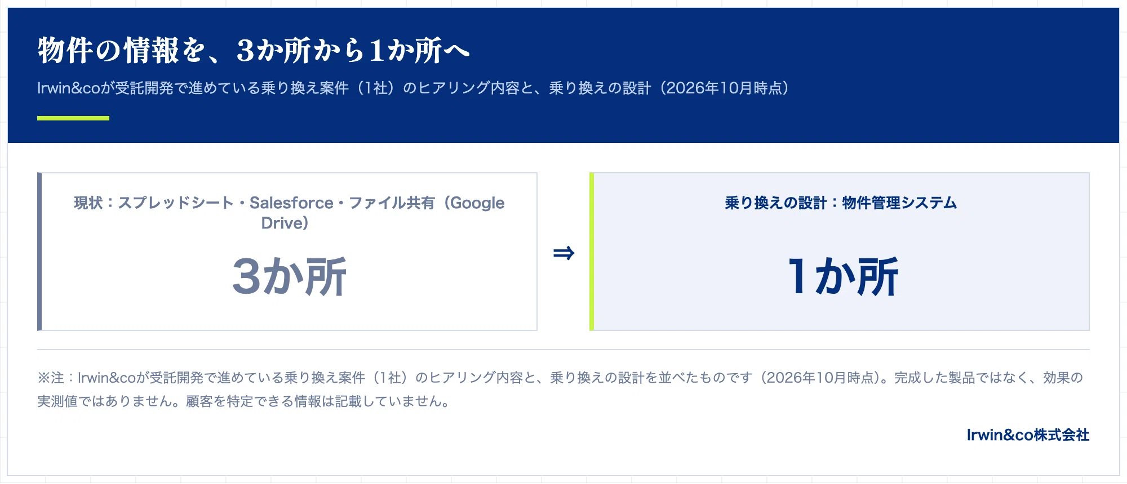Select the 乗り換えの設計:物件管理システム card heading

click(x=841, y=203)
